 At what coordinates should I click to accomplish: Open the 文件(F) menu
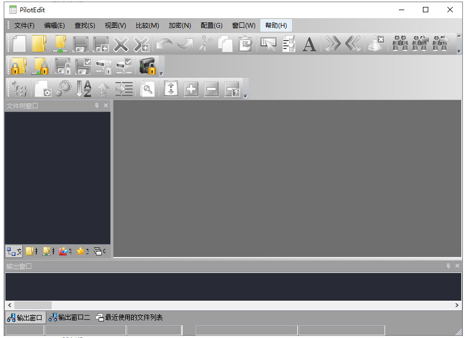[x=25, y=26]
